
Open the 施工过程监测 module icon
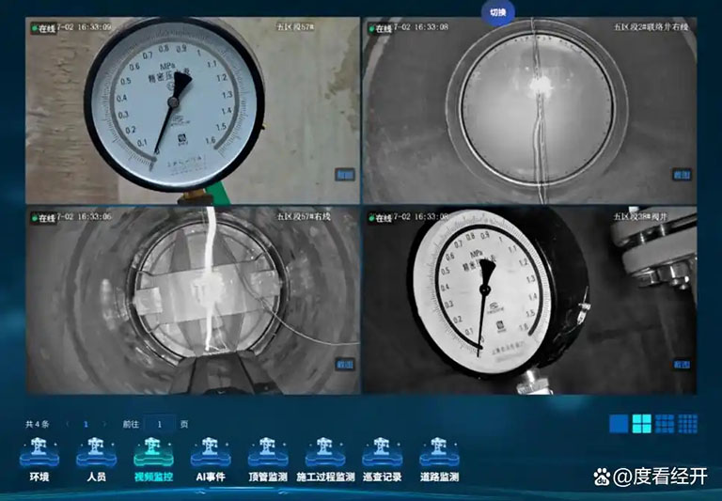tap(324, 452)
